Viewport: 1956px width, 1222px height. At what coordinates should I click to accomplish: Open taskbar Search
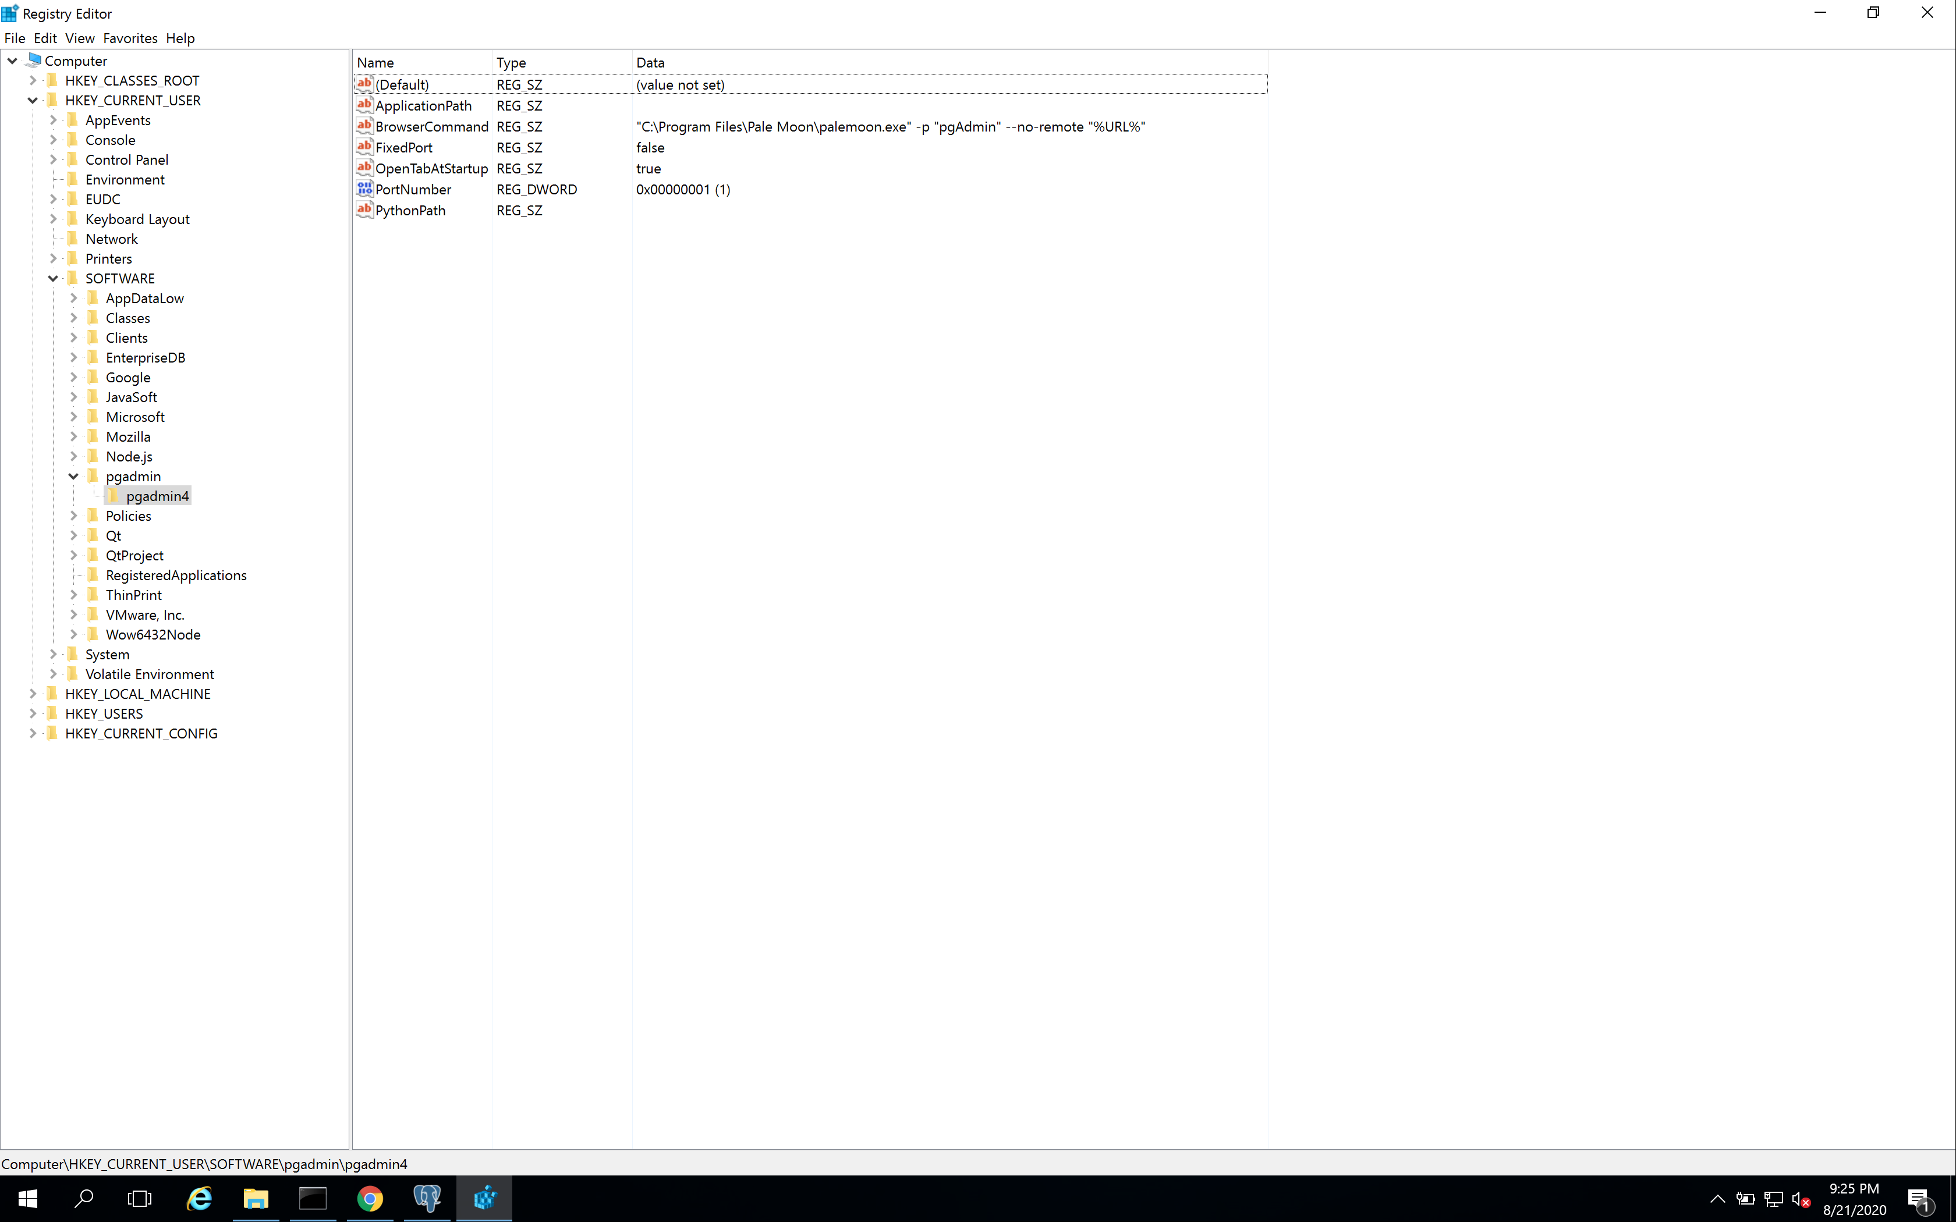[84, 1199]
